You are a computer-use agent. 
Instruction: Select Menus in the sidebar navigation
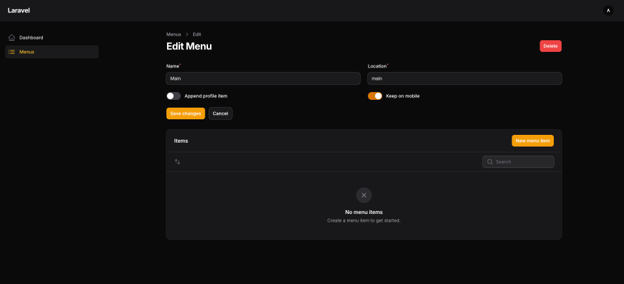27,52
